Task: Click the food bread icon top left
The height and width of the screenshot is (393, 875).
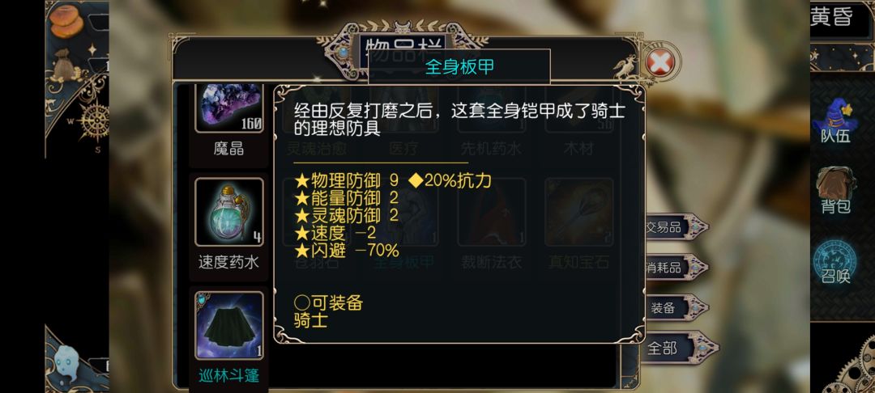Action: (x=66, y=21)
